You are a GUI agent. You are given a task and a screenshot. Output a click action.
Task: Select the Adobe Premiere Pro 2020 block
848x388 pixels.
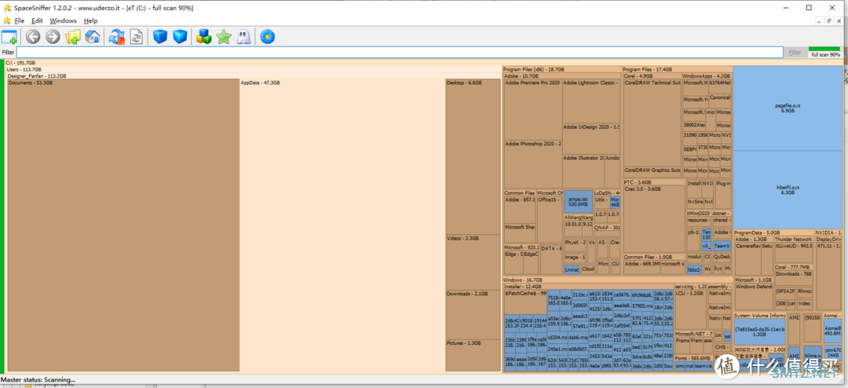point(532,110)
